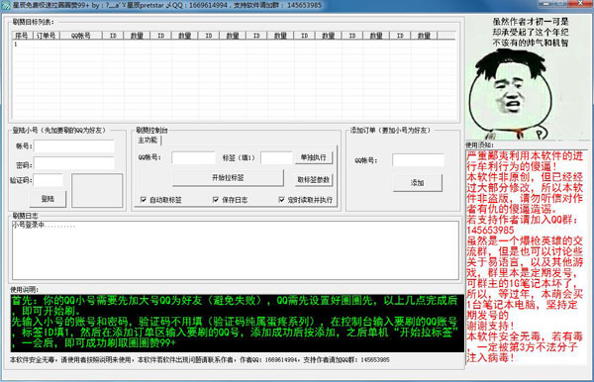Click the 验证码 captcha input field
This screenshot has width=594, height=382.
49,180
